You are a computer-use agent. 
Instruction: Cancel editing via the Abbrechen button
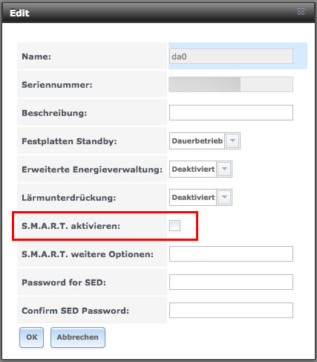tap(78, 337)
